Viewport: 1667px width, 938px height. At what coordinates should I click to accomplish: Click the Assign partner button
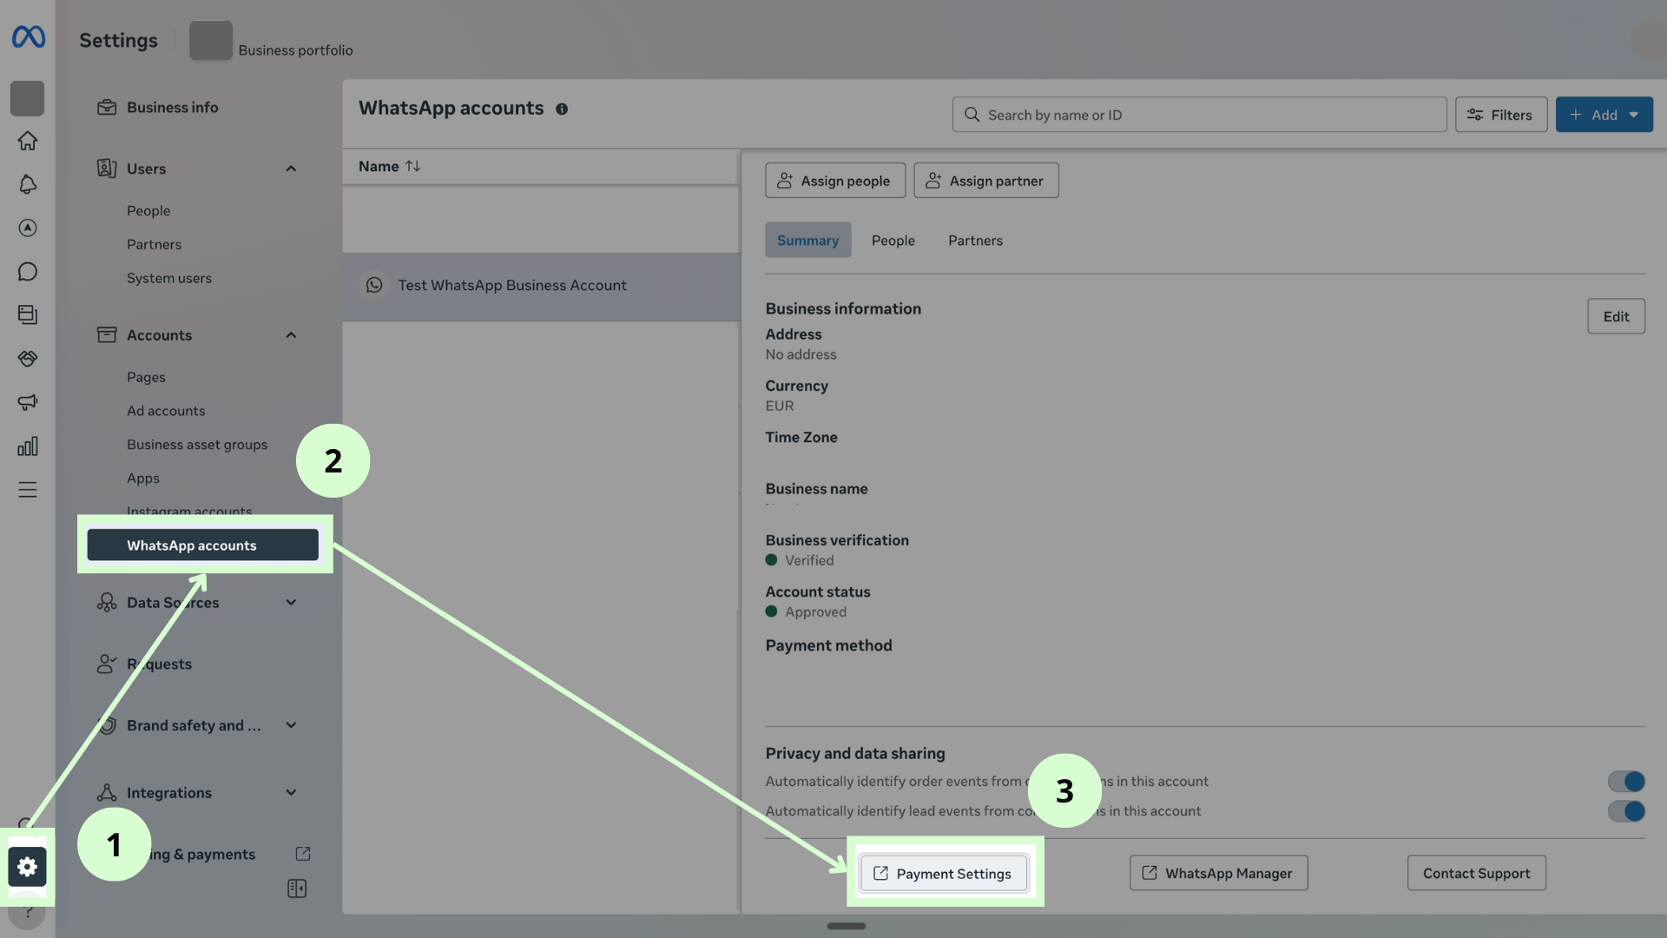pos(985,181)
